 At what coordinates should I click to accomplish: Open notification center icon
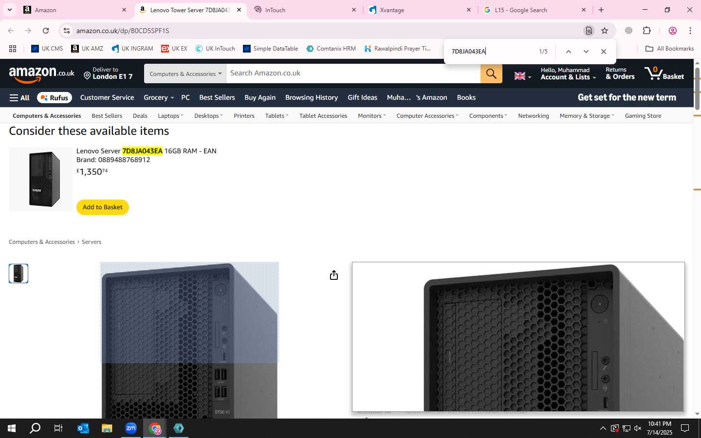click(684, 428)
